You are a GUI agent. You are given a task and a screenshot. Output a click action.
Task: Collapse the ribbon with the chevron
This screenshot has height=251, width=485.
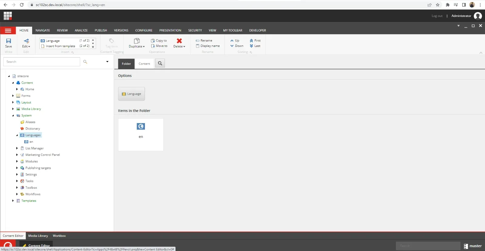pos(481,53)
